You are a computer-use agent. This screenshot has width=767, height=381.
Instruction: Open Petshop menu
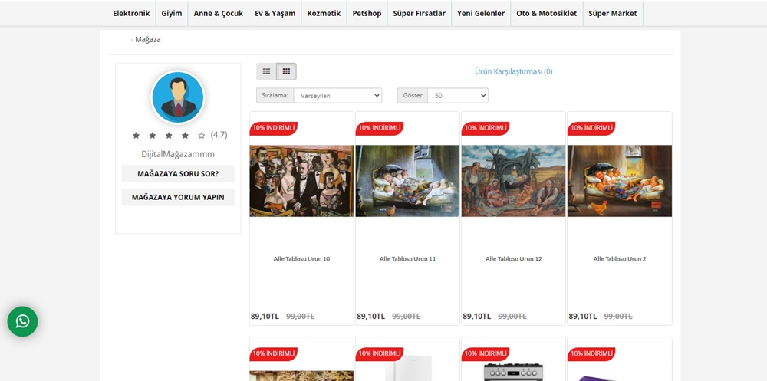pyautogui.click(x=367, y=13)
